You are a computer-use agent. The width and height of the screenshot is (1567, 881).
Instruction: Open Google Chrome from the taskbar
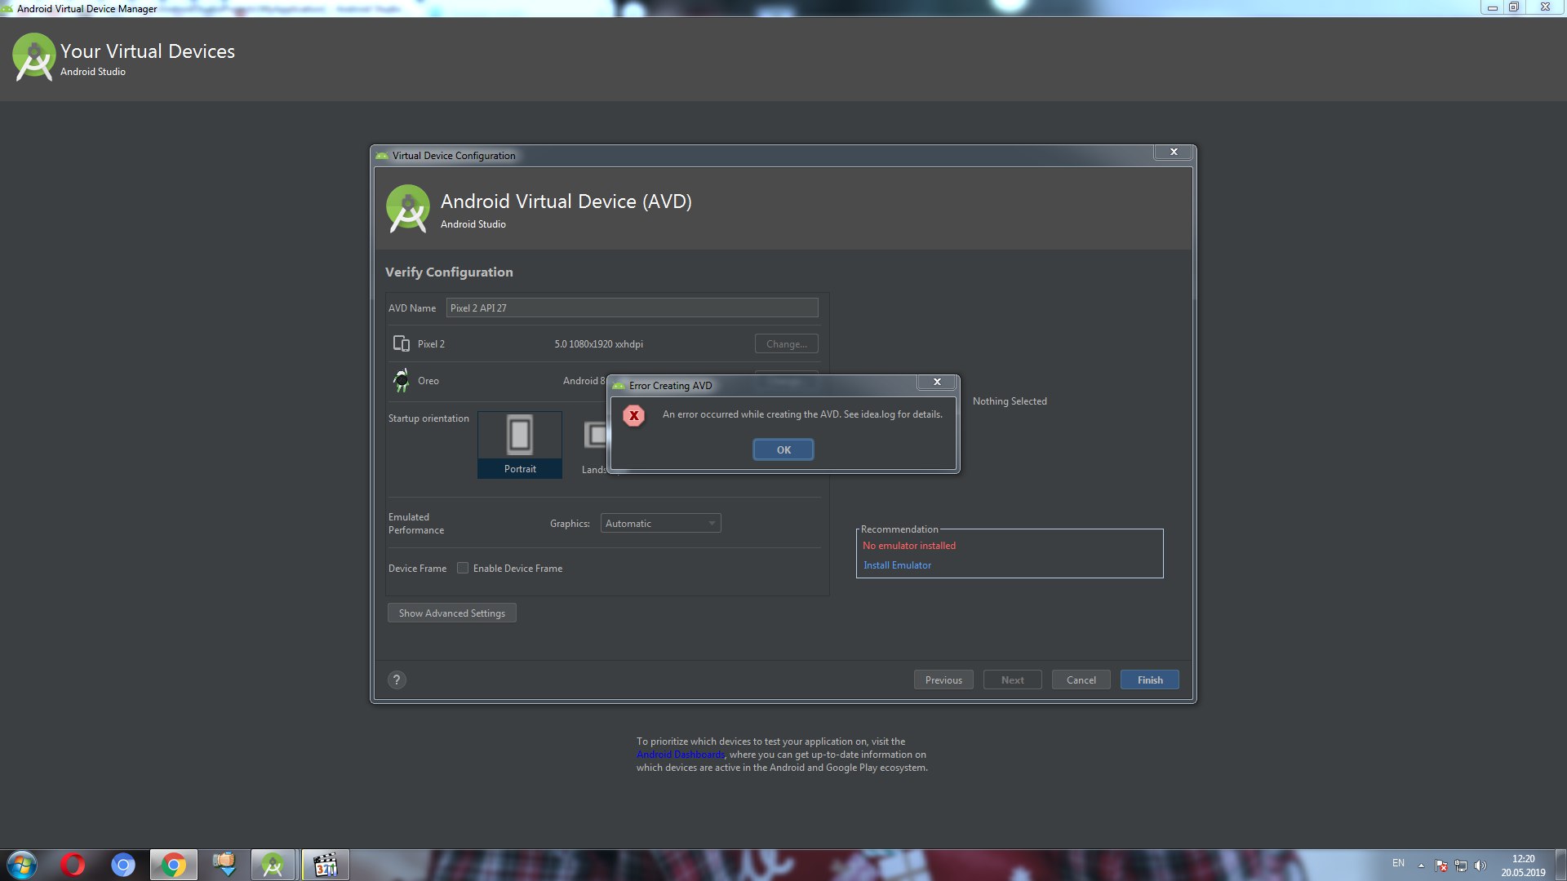(173, 865)
